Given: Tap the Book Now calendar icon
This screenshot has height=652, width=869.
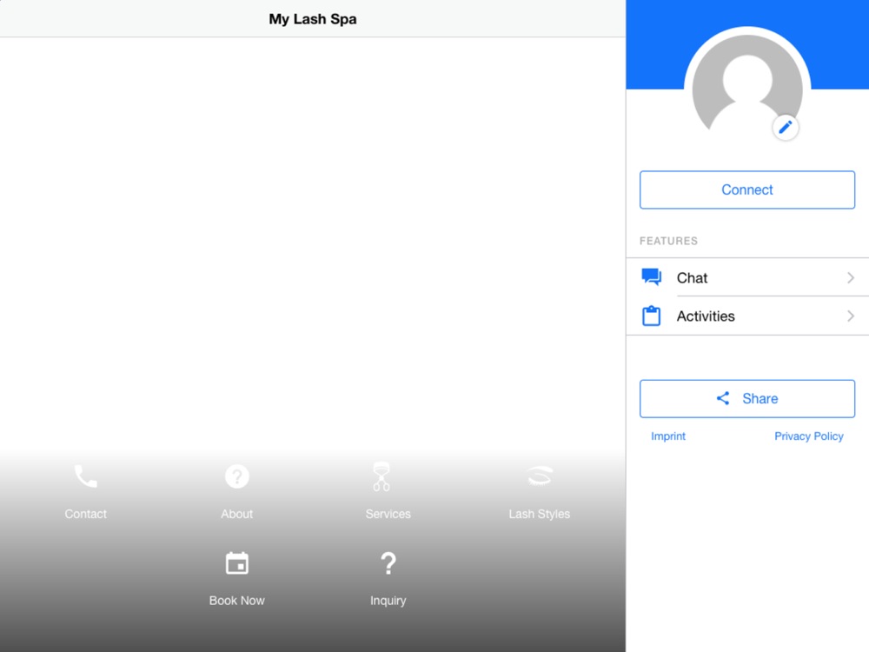Looking at the screenshot, I should (236, 563).
